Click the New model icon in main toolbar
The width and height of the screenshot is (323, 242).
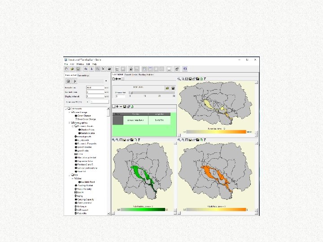(x=66, y=69)
